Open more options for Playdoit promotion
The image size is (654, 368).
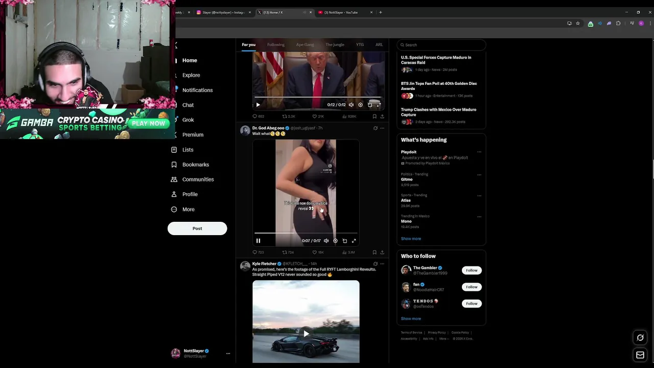[x=479, y=152]
